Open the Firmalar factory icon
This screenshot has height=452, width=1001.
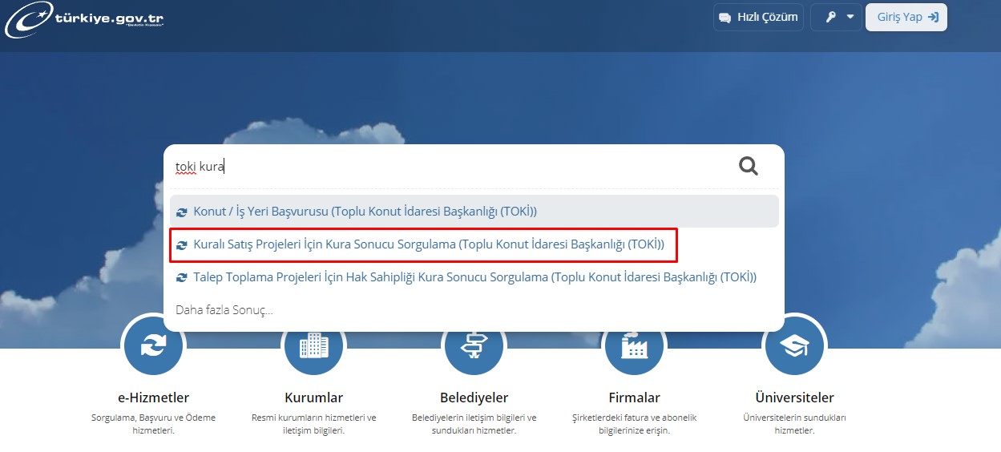click(x=634, y=346)
